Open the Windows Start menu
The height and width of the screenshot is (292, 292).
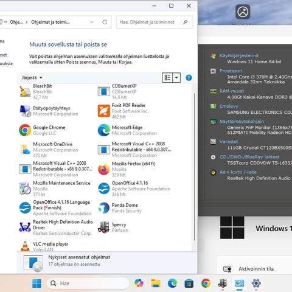tap(36, 283)
